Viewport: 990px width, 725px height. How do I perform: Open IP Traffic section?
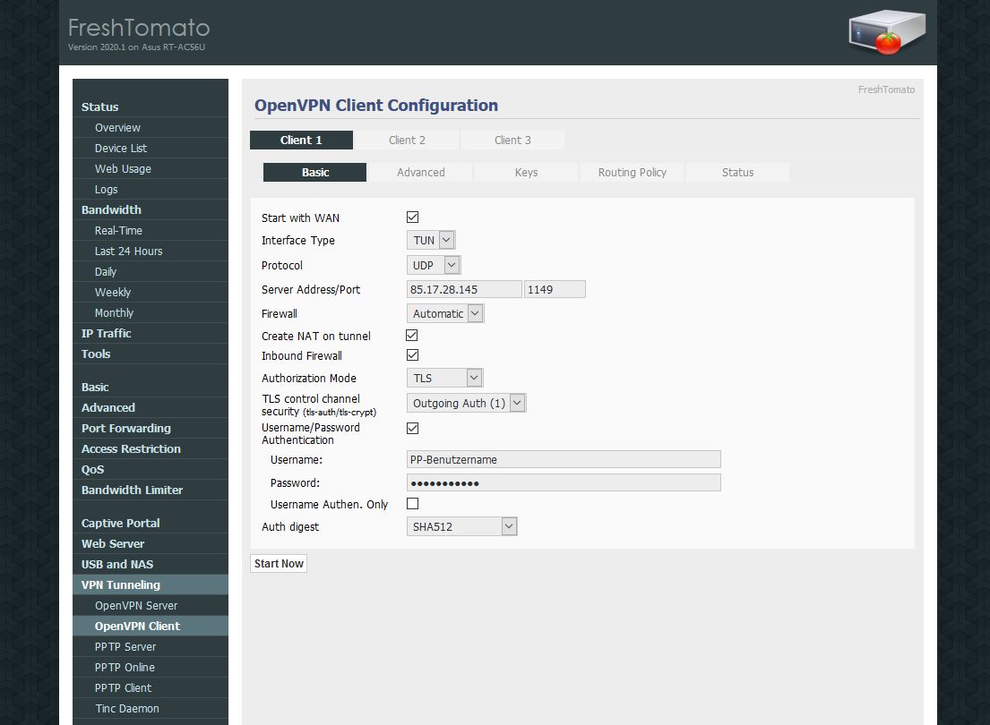coord(151,333)
